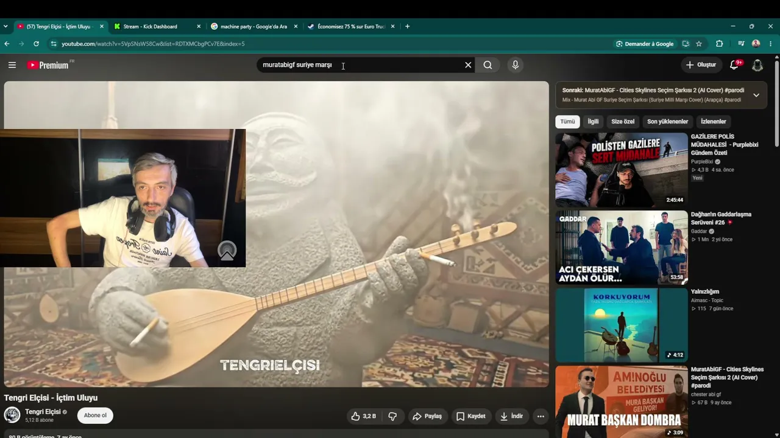This screenshot has height=438, width=780.
Task: Go to YouTube Premium home via the logo
Action: pos(48,65)
